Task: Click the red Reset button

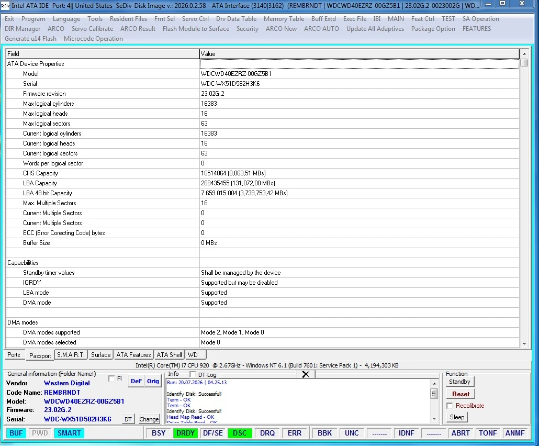Action: (461, 394)
